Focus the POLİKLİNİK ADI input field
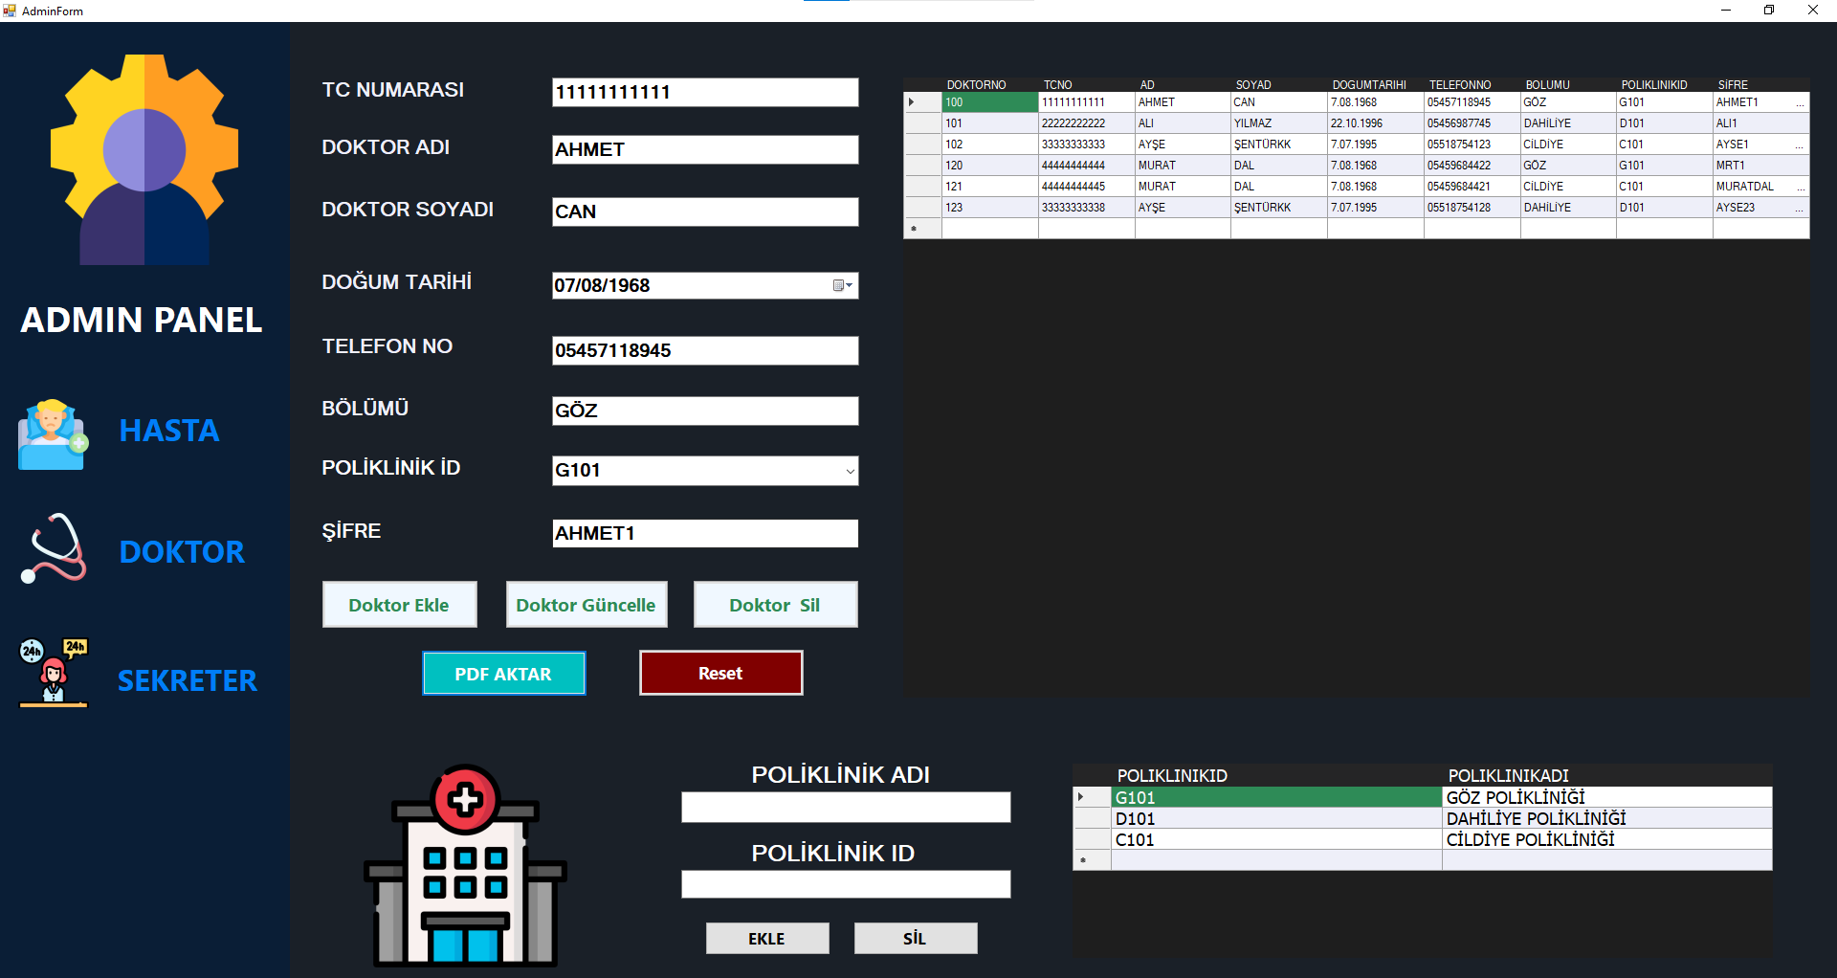Screen dimensions: 1837x978 846,807
